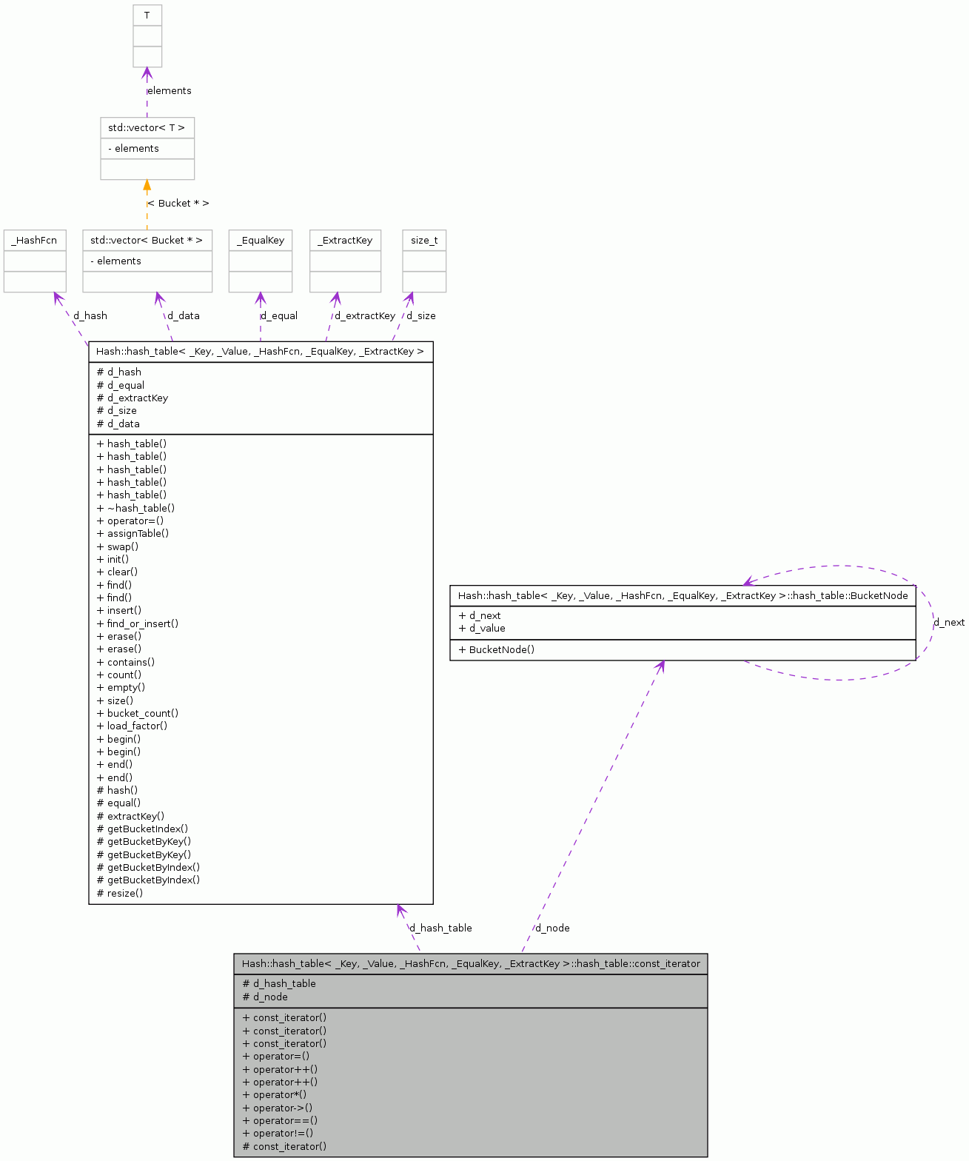Click the load_factor() method entry
The height and width of the screenshot is (1161, 969).
pos(132,726)
